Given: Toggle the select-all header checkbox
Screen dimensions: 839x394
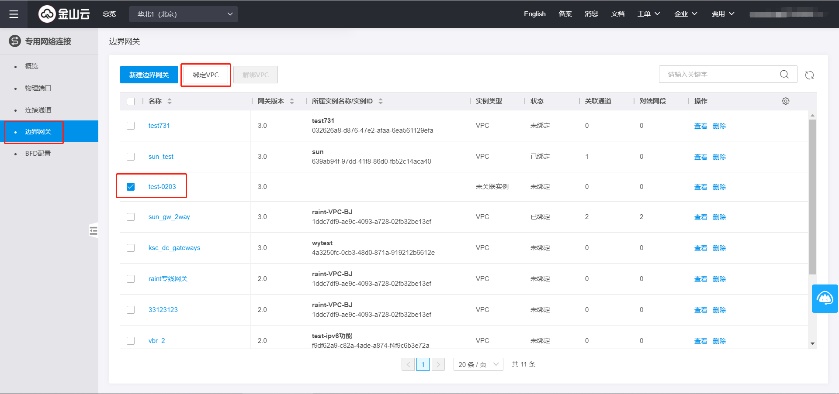Looking at the screenshot, I should [x=131, y=101].
